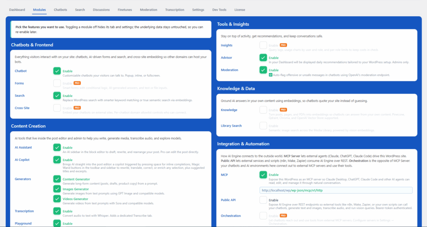This screenshot has height=227, width=427.
Task: Click the 'Integration & Automation' section heading
Action: 243,144
